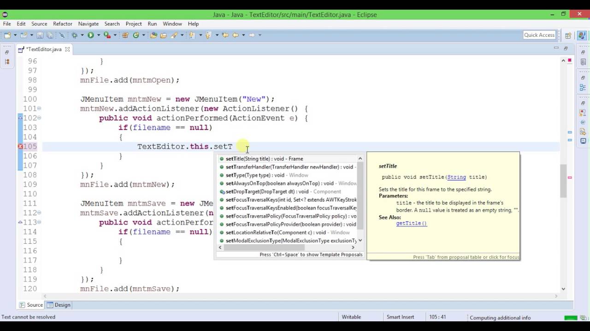Viewport: 590px width, 331px height.
Task: Click the green progress bar in status bar
Action: tap(571, 318)
